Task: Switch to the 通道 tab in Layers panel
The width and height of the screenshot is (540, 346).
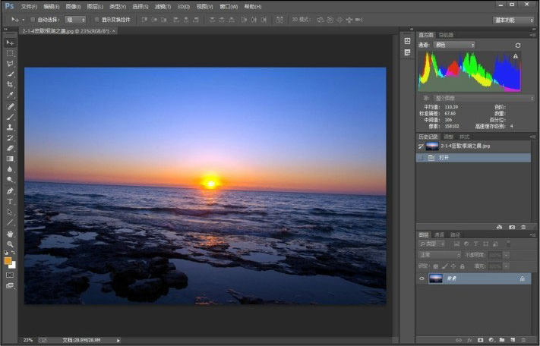Action: pyautogui.click(x=441, y=234)
